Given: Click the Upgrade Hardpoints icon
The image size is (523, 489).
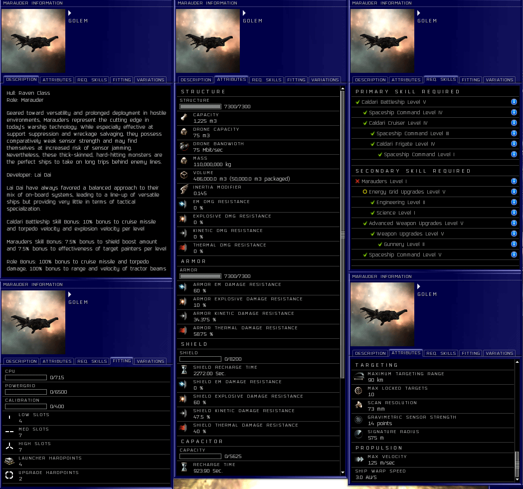Looking at the screenshot, I should (x=9, y=476).
